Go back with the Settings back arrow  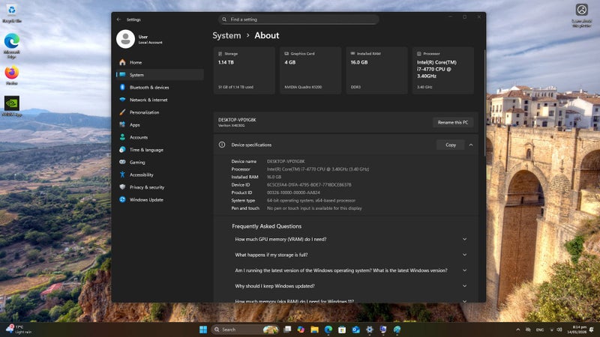point(118,19)
